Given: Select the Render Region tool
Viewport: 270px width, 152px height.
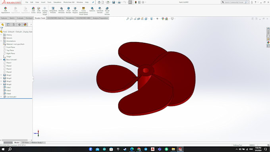Looking at the screenshot, I should click(75, 10).
